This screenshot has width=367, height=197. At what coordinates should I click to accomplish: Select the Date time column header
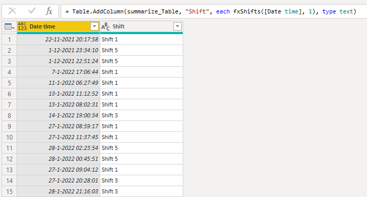tap(58, 26)
